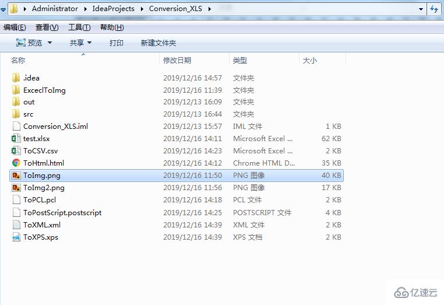Click the ExceclToImg folder icon

16,90
